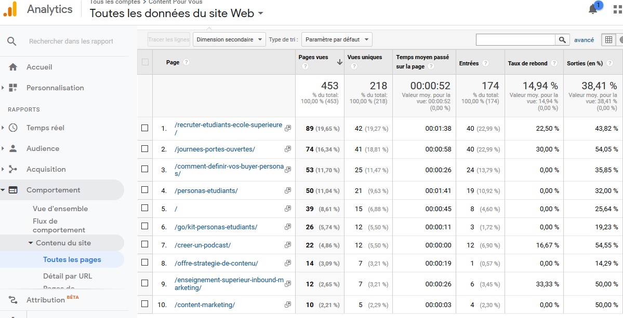Open the /creer-un-podcast/ page link

[203, 245]
